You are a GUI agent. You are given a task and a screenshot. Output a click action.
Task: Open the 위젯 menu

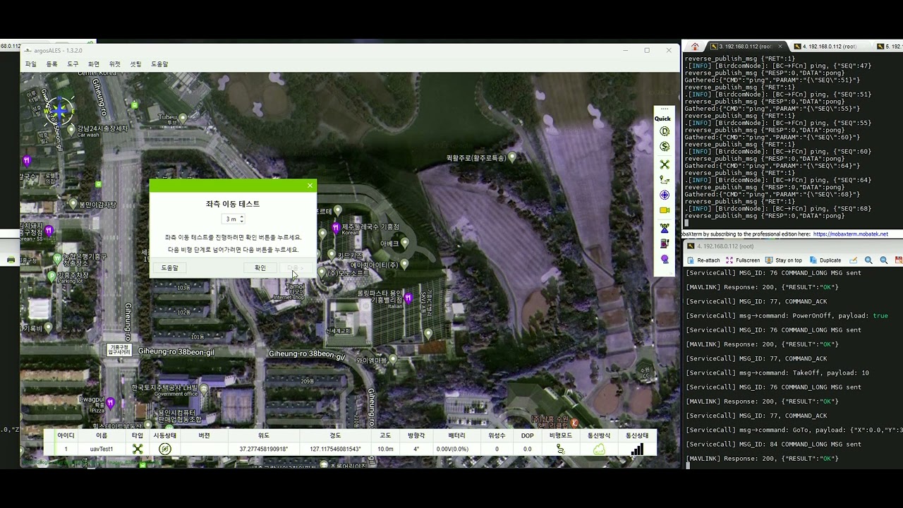114,64
